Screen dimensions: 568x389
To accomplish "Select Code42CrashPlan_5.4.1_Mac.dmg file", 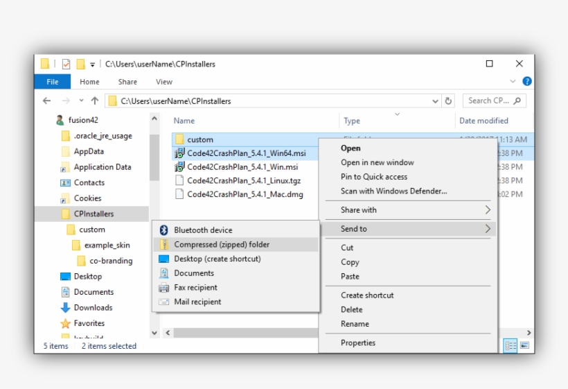I will click(x=245, y=194).
